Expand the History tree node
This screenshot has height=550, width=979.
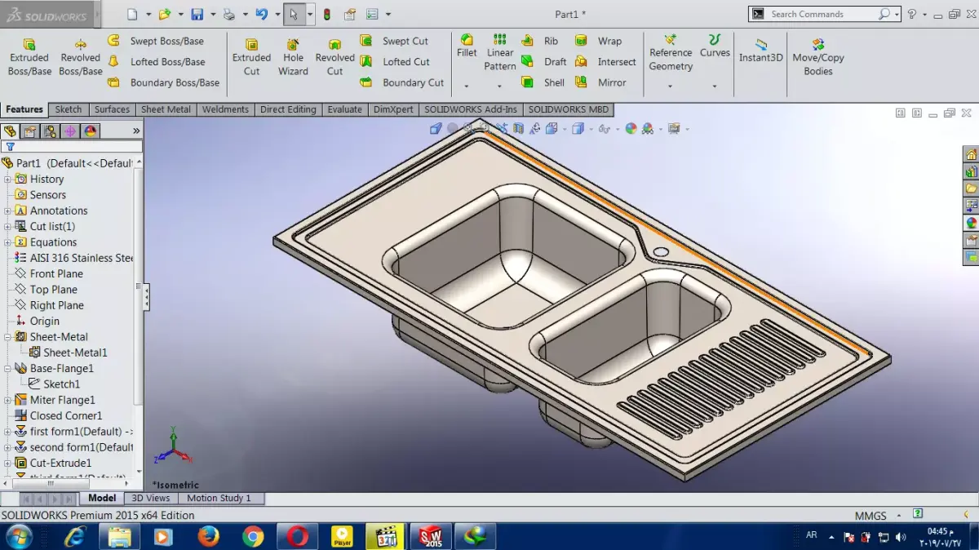7,180
